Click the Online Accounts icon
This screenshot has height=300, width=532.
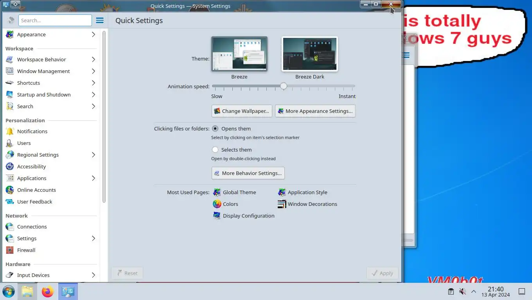pos(10,190)
